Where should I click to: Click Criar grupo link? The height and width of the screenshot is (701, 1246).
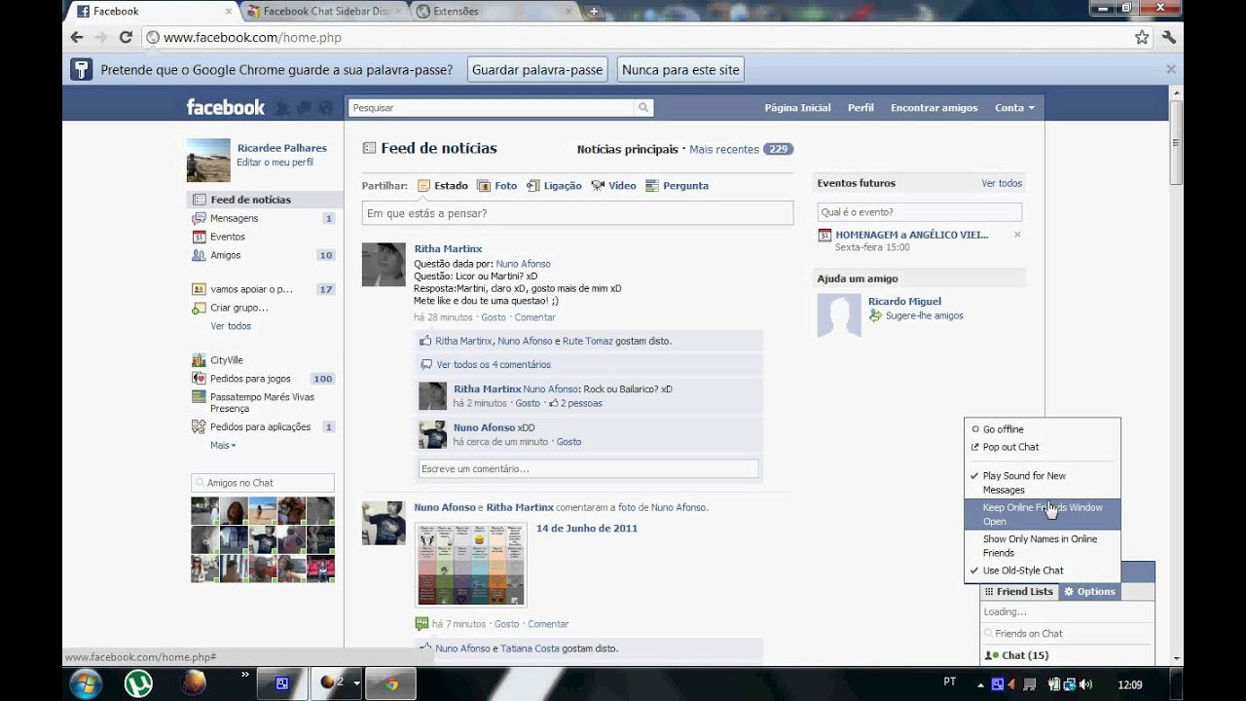239,308
